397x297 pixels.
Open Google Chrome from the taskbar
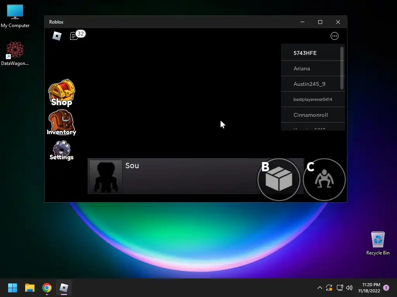coord(47,288)
